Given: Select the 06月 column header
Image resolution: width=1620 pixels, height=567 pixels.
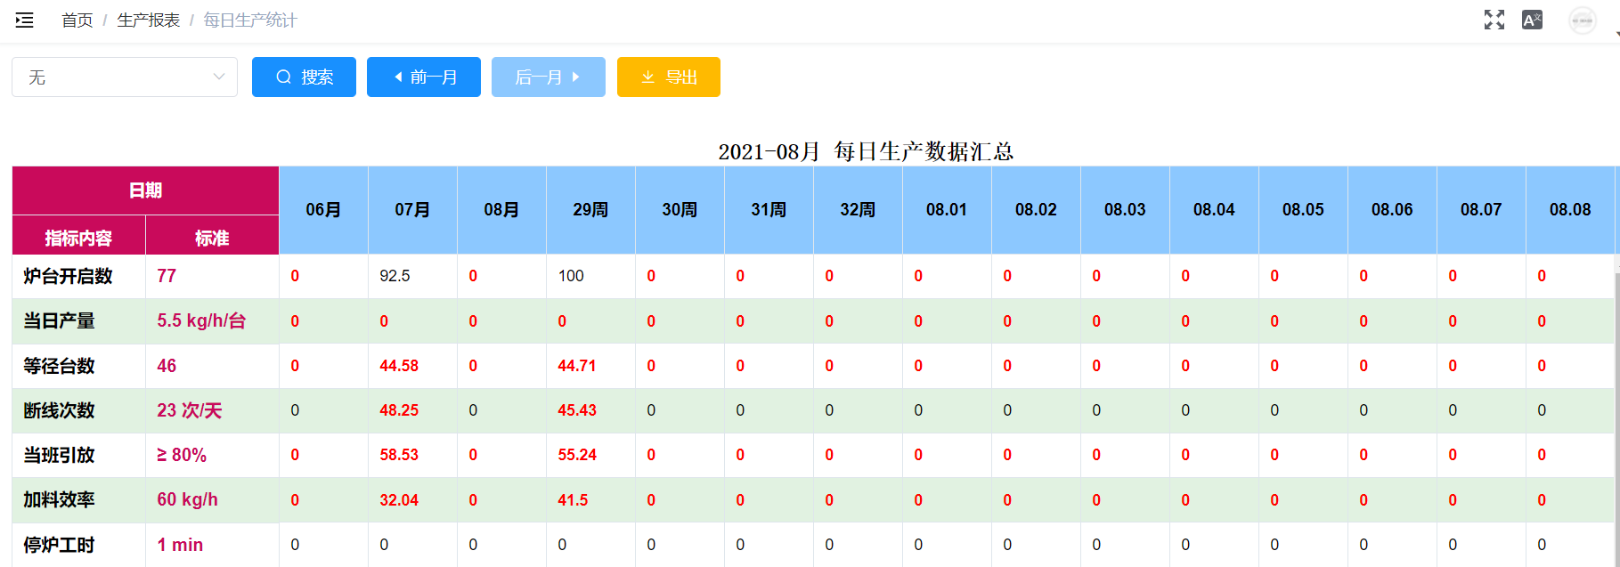Looking at the screenshot, I should [323, 210].
